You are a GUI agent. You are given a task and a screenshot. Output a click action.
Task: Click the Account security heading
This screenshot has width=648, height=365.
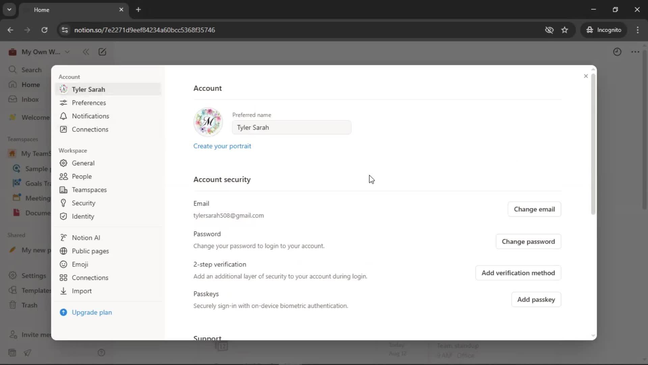pos(222,179)
